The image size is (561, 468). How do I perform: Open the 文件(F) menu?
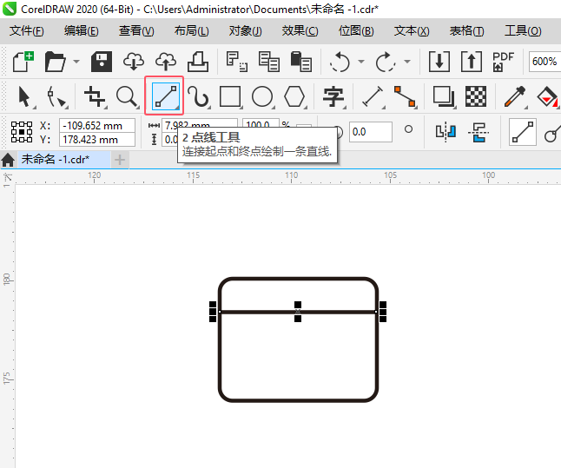[26, 30]
